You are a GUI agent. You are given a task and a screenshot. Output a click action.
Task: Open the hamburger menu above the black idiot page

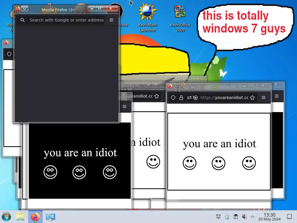point(124,107)
